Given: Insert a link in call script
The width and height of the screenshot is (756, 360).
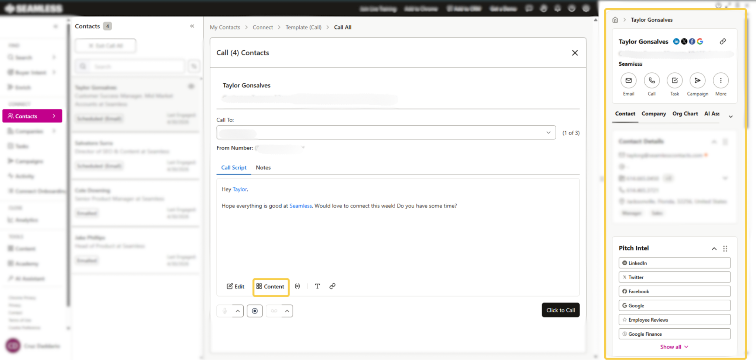Looking at the screenshot, I should pos(333,286).
